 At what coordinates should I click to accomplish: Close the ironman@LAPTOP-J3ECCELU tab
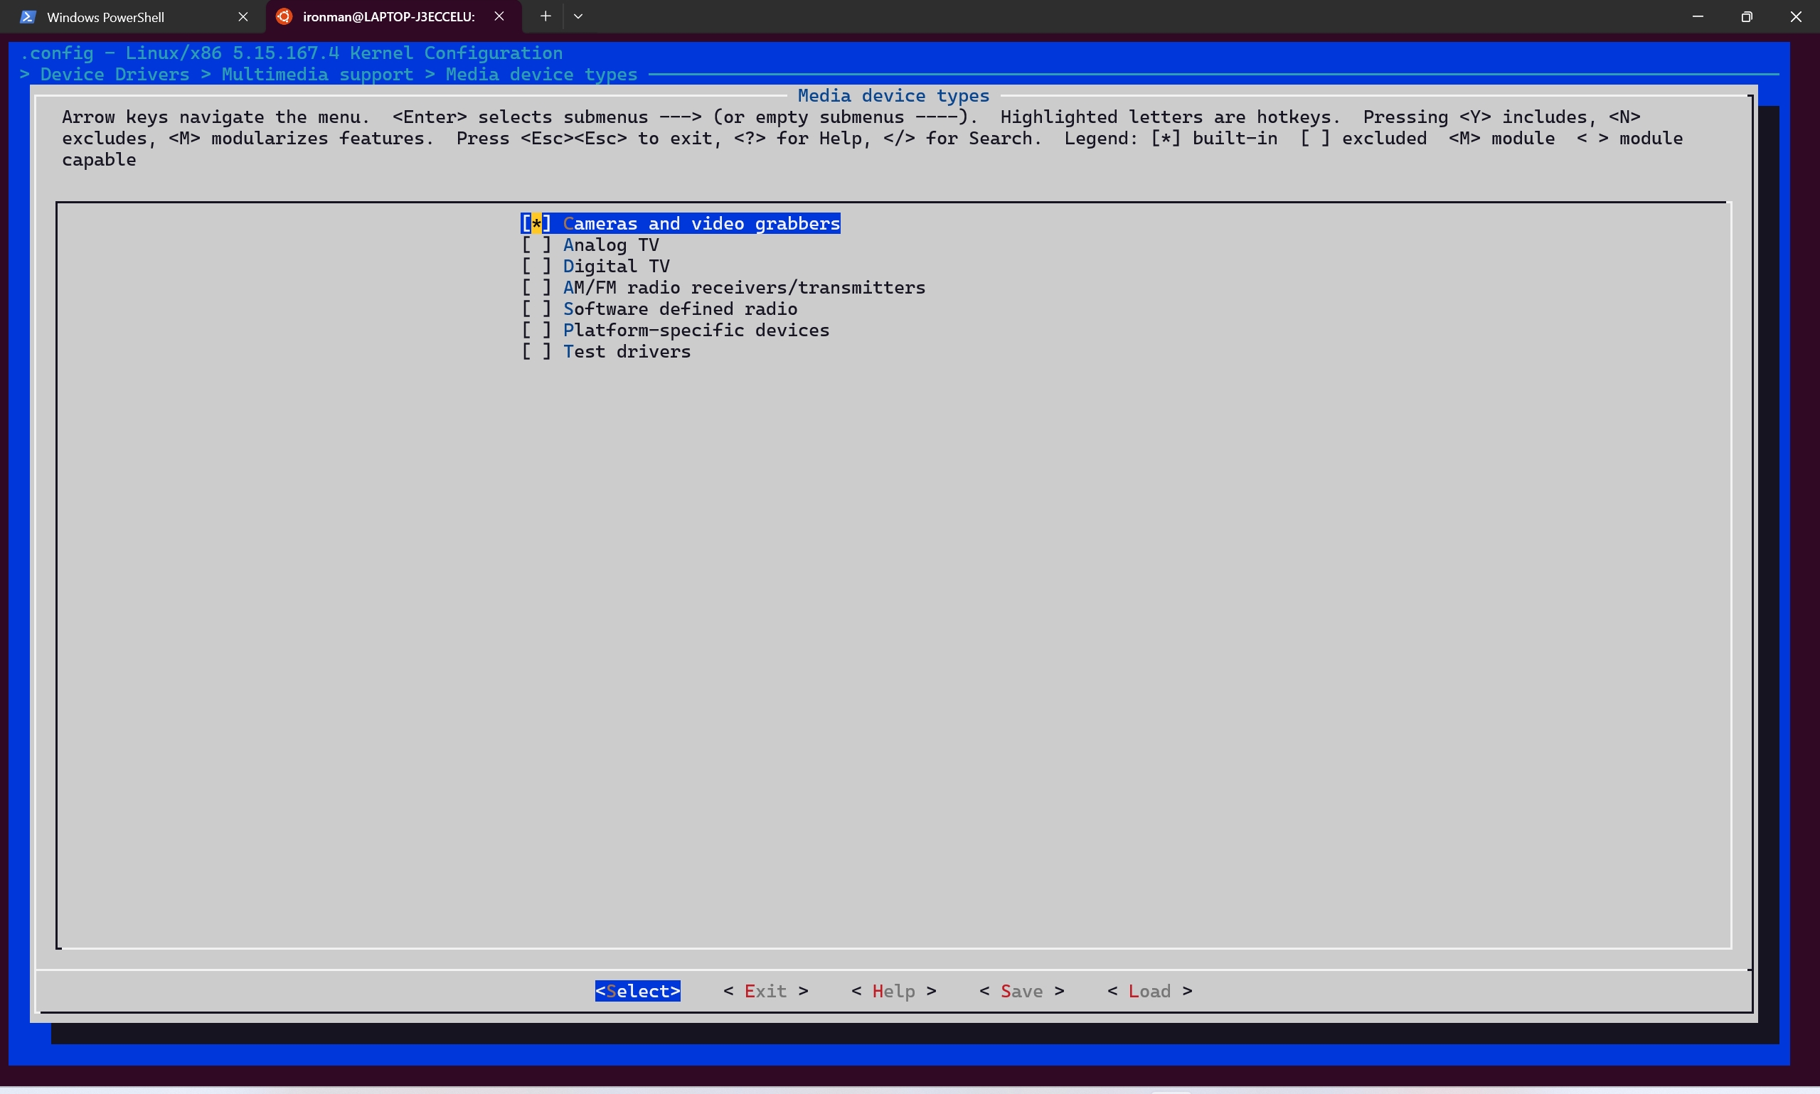tap(499, 16)
